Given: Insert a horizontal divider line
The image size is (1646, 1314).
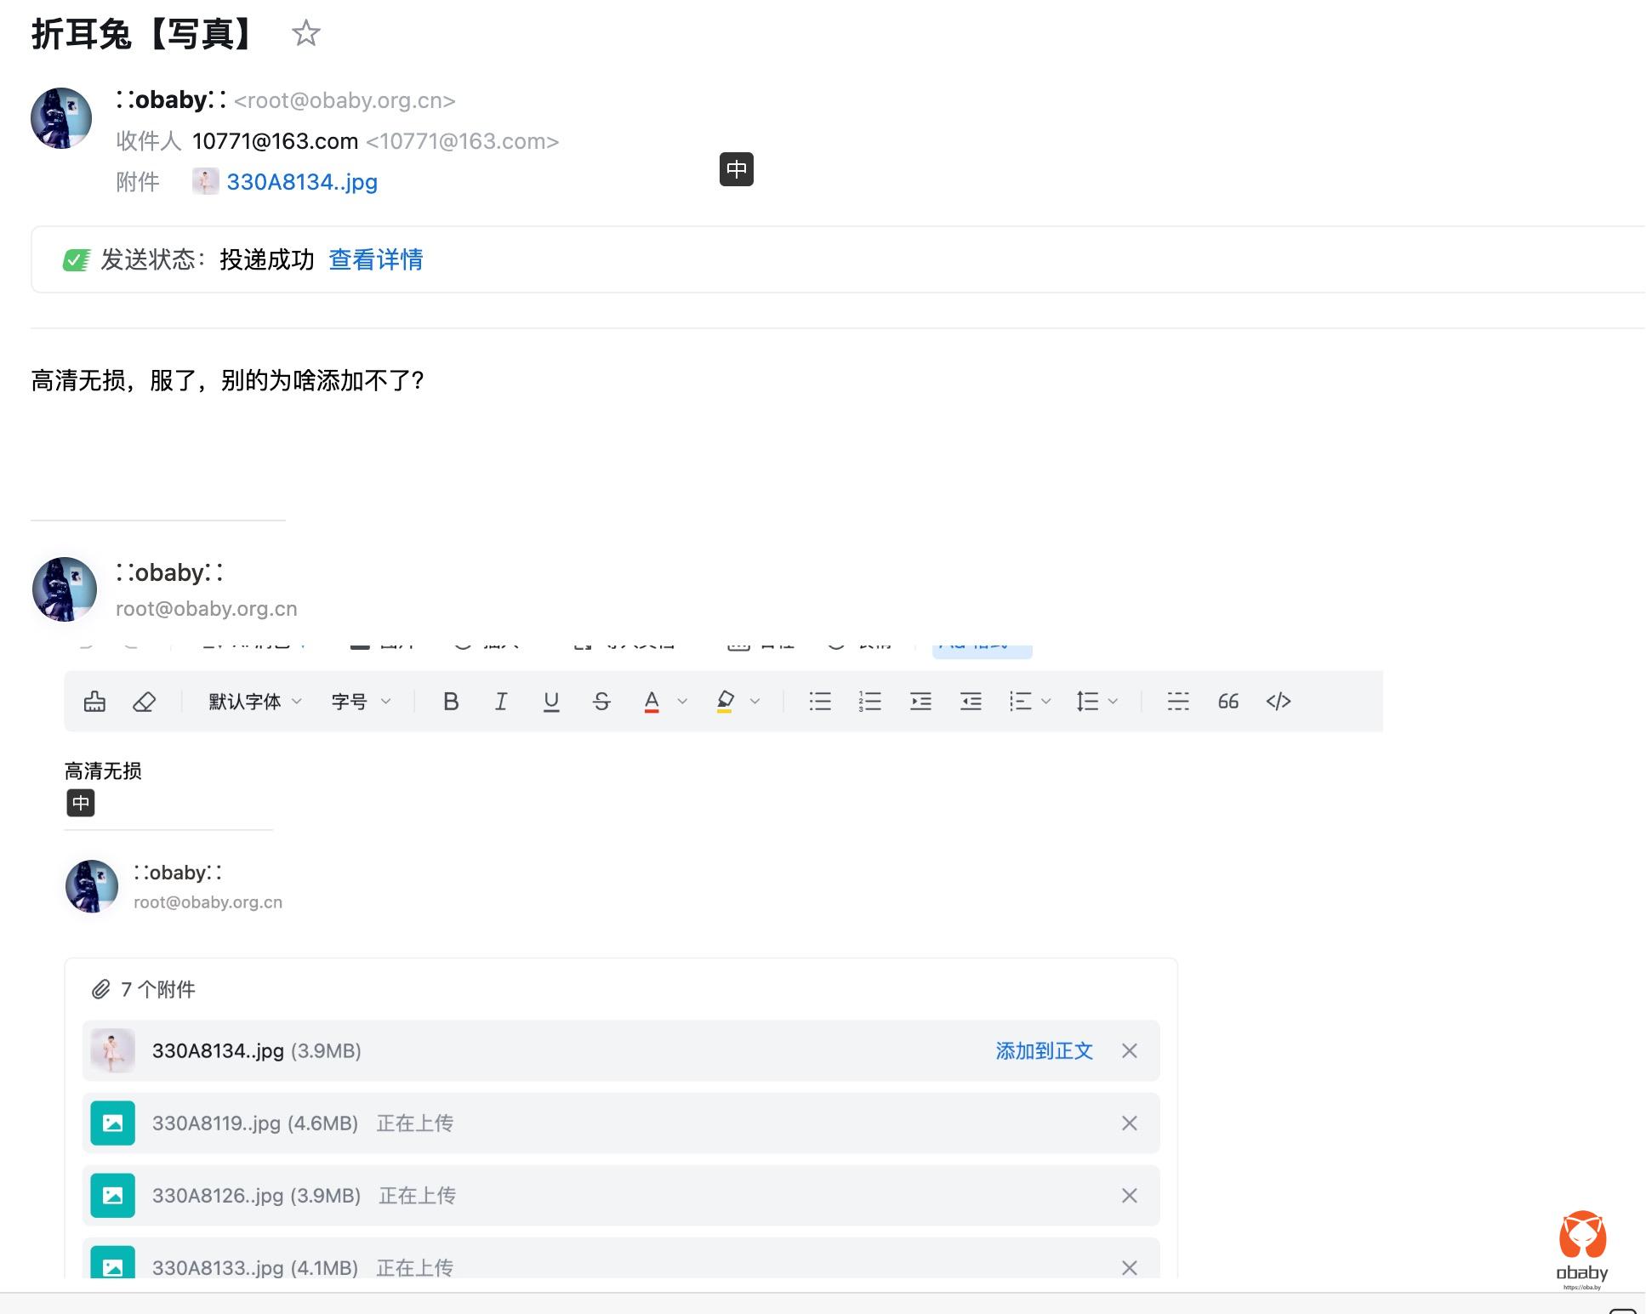Looking at the screenshot, I should click(x=1178, y=702).
